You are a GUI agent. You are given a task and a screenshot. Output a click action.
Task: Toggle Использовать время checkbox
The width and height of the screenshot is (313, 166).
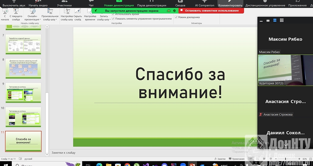(113, 14)
